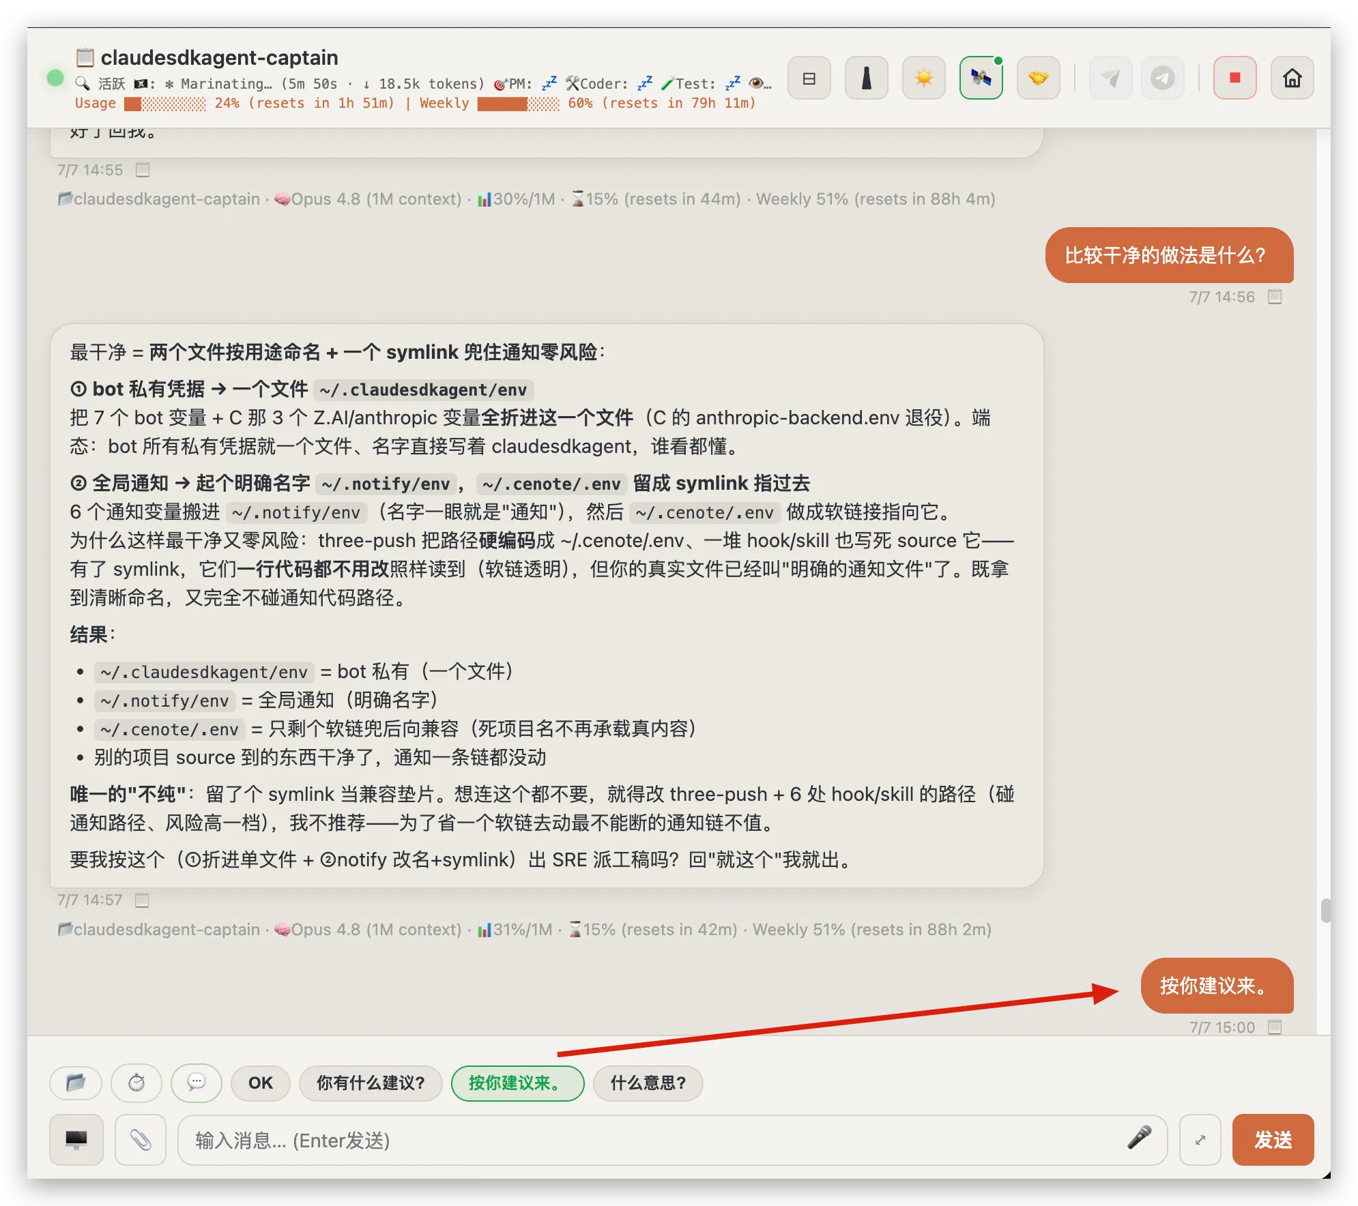Click the 结果: heading in reply
This screenshot has height=1206, width=1358.
93,634
